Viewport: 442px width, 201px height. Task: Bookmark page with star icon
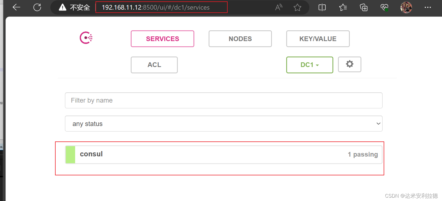297,7
